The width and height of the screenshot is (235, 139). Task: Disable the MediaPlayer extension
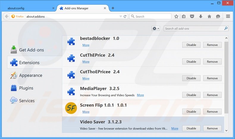coord(191,95)
